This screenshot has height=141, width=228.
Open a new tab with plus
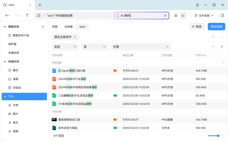pyautogui.click(x=40, y=5)
